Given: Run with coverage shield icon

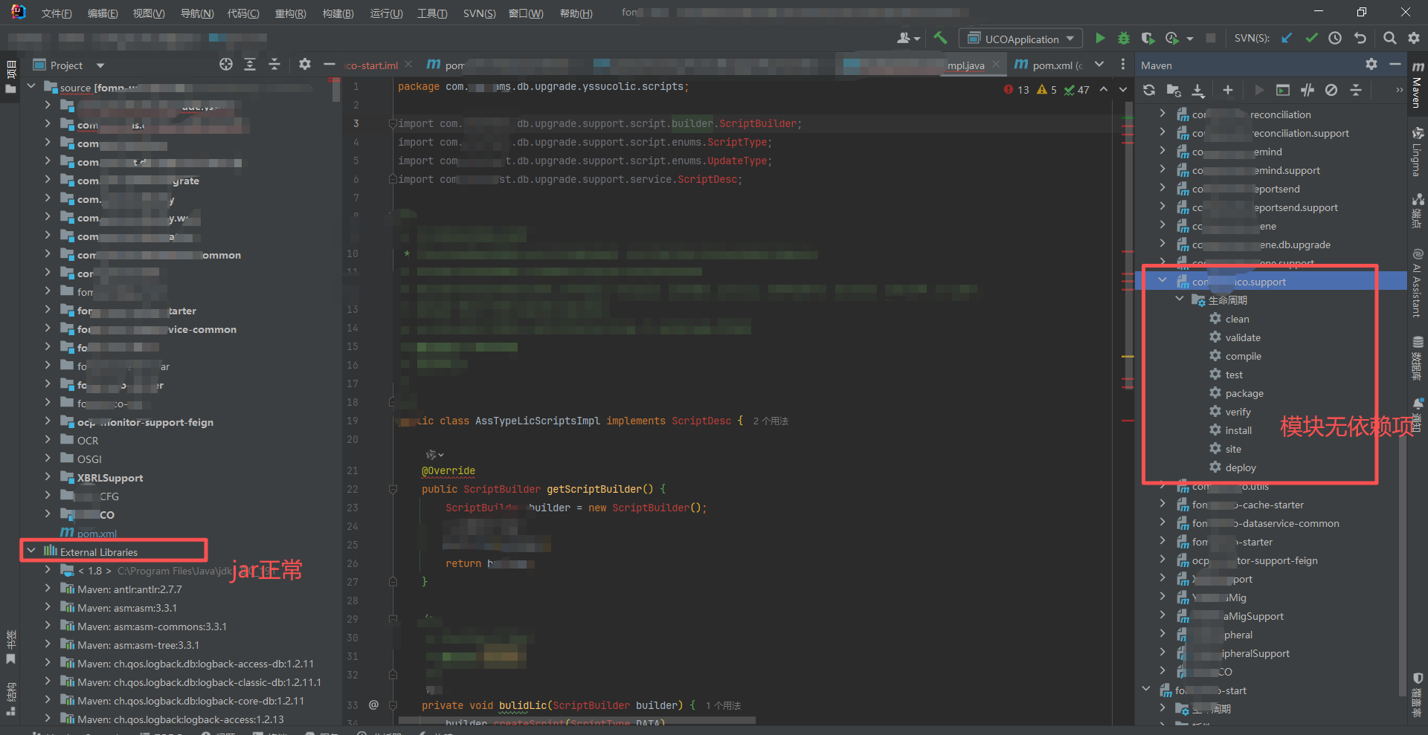Looking at the screenshot, I should point(1148,38).
